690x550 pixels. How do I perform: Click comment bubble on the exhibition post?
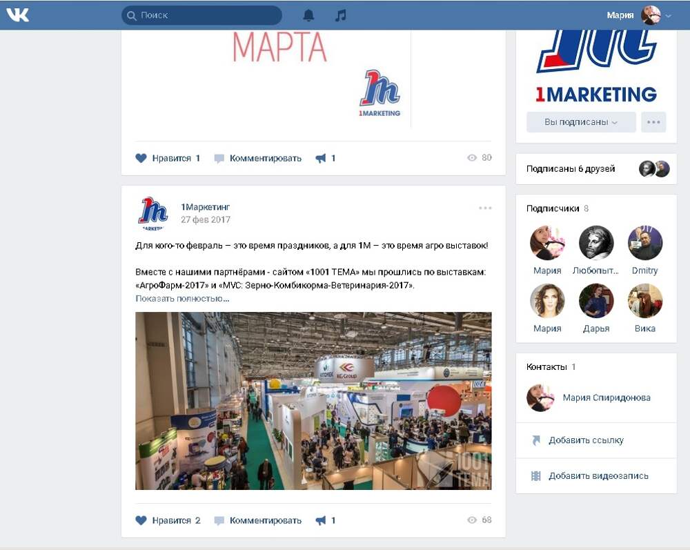point(219,520)
